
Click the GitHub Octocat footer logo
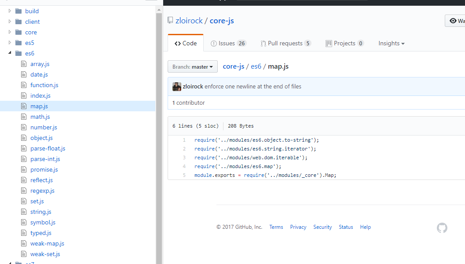pos(442,228)
